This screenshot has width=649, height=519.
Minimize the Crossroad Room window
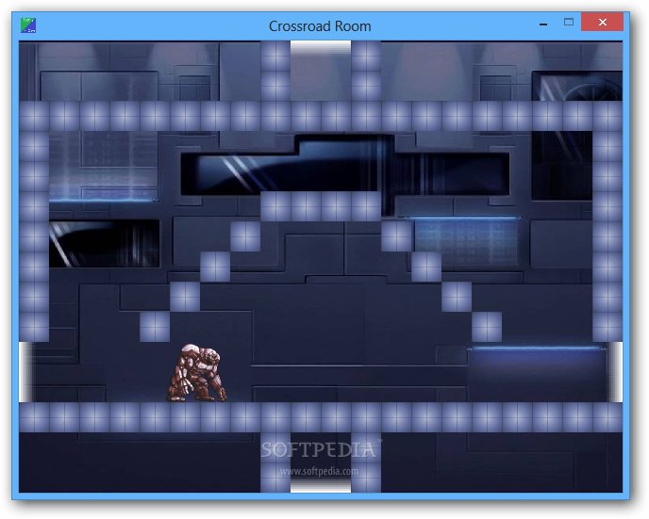543,24
